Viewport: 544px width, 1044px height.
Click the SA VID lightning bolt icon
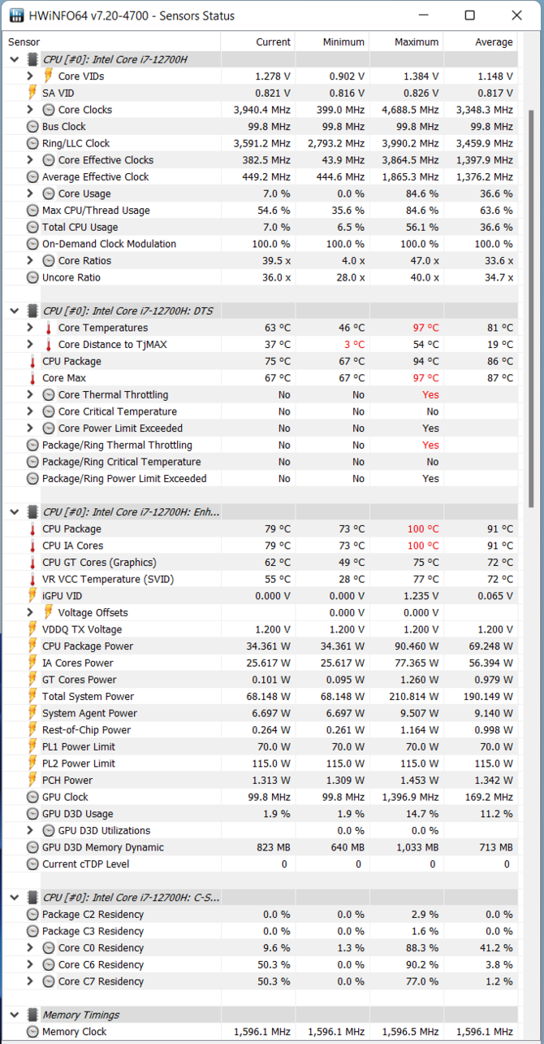pos(32,93)
